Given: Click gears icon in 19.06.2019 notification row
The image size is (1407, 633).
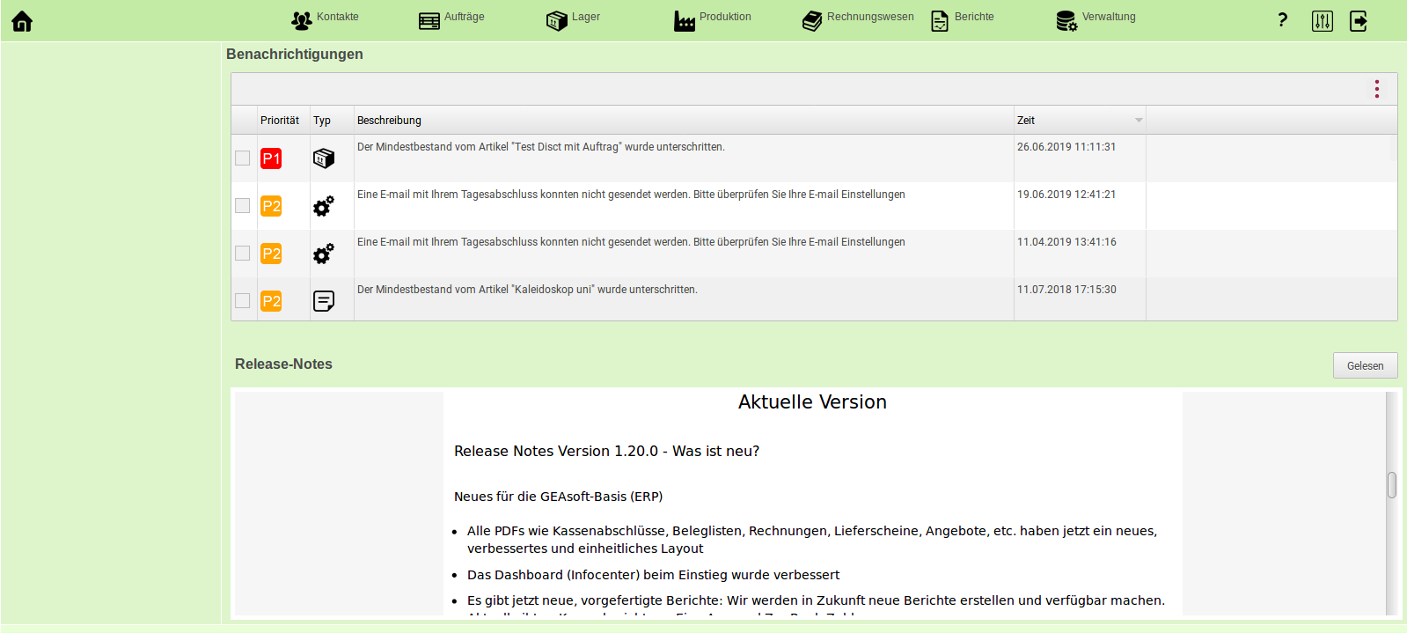Looking at the screenshot, I should pos(324,206).
